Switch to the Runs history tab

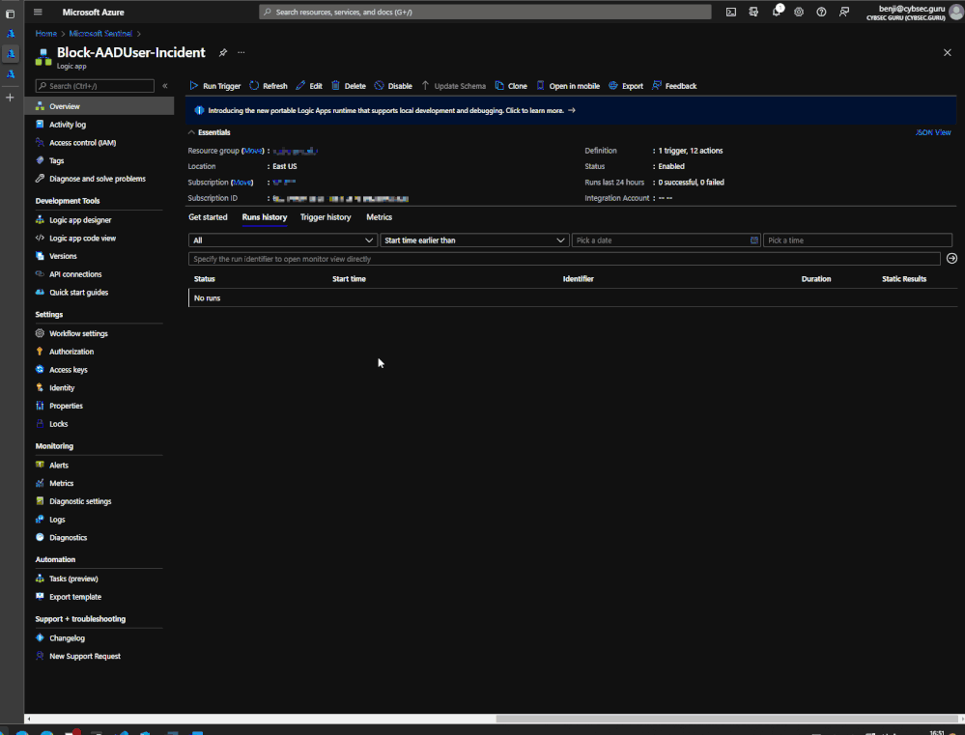pyautogui.click(x=265, y=217)
